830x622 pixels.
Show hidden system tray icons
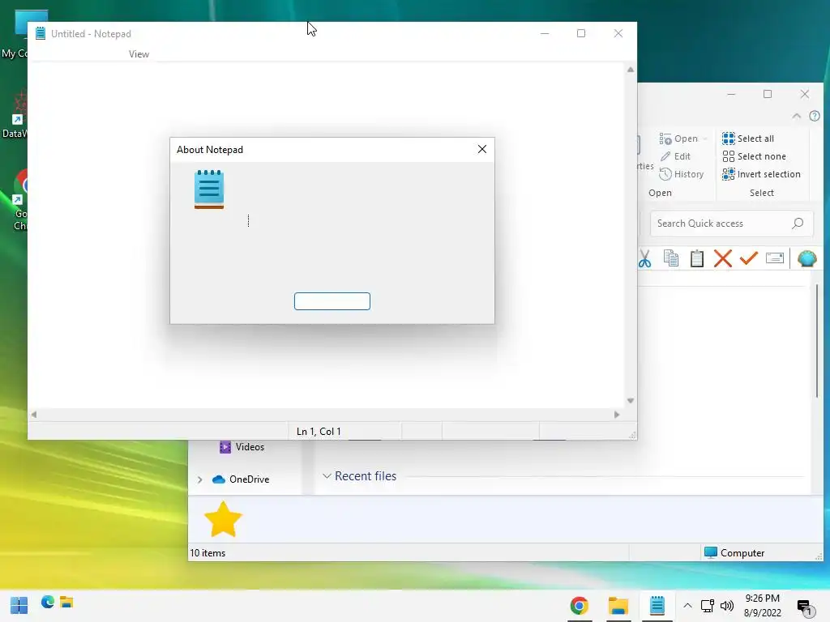687,606
